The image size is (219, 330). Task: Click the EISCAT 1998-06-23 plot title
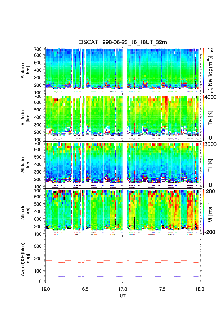click(x=122, y=42)
